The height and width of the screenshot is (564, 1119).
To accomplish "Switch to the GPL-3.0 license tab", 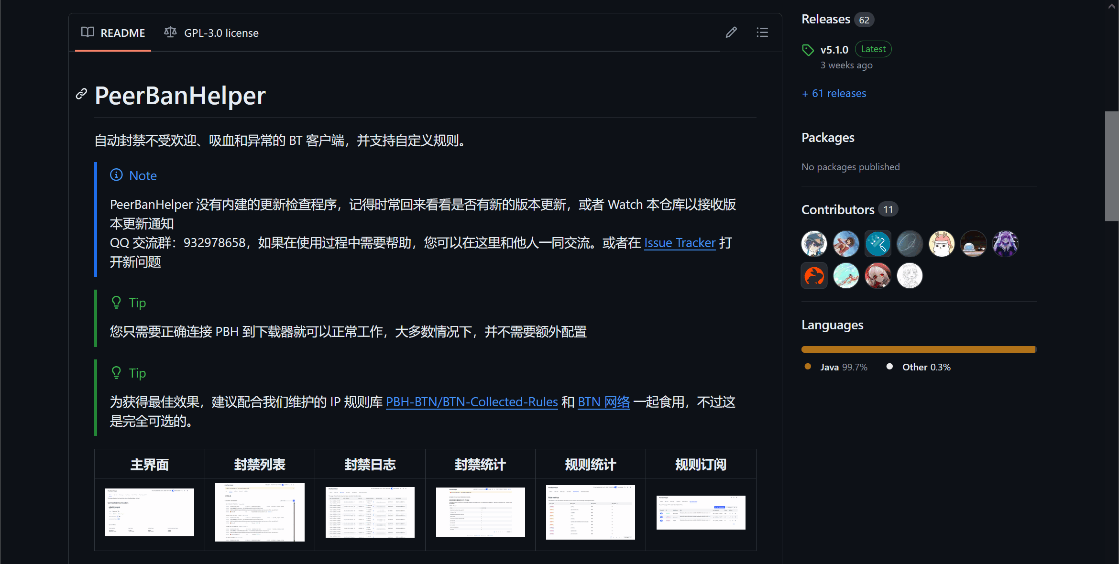I will tap(211, 33).
